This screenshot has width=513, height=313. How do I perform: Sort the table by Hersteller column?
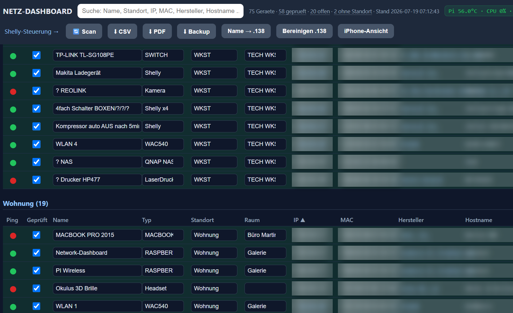coord(411,220)
